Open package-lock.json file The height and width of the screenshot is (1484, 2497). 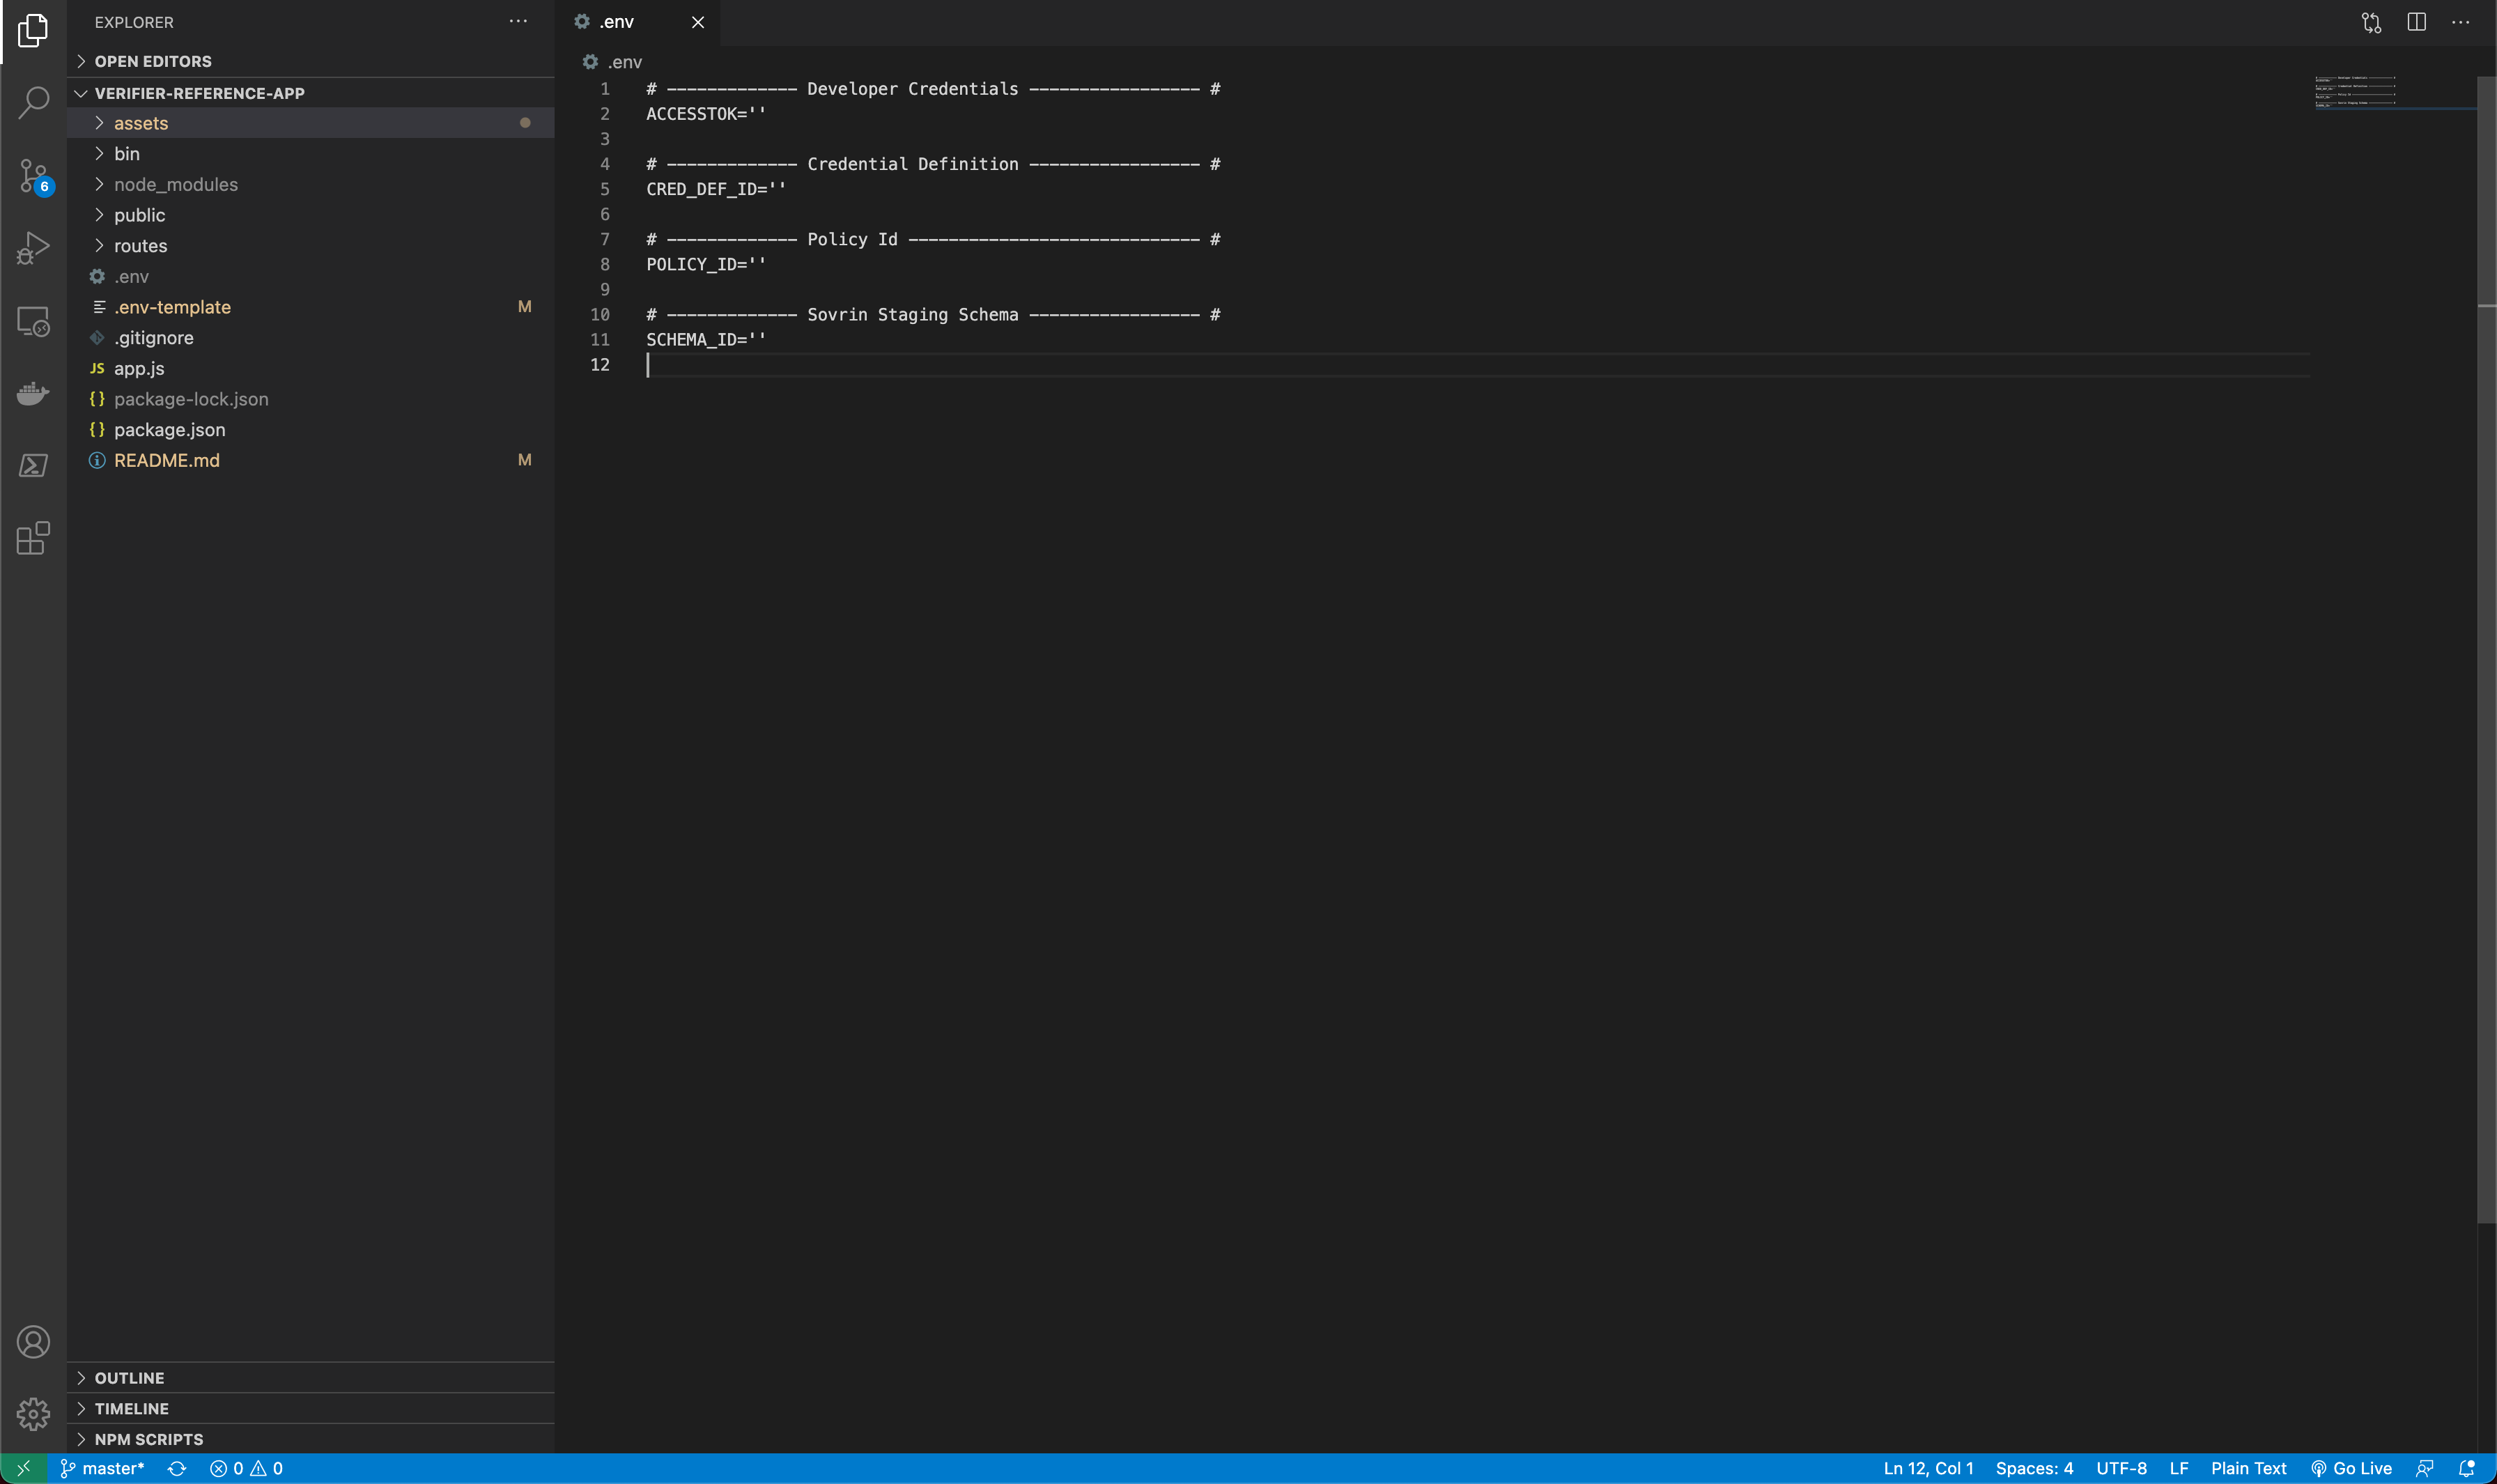311,399
